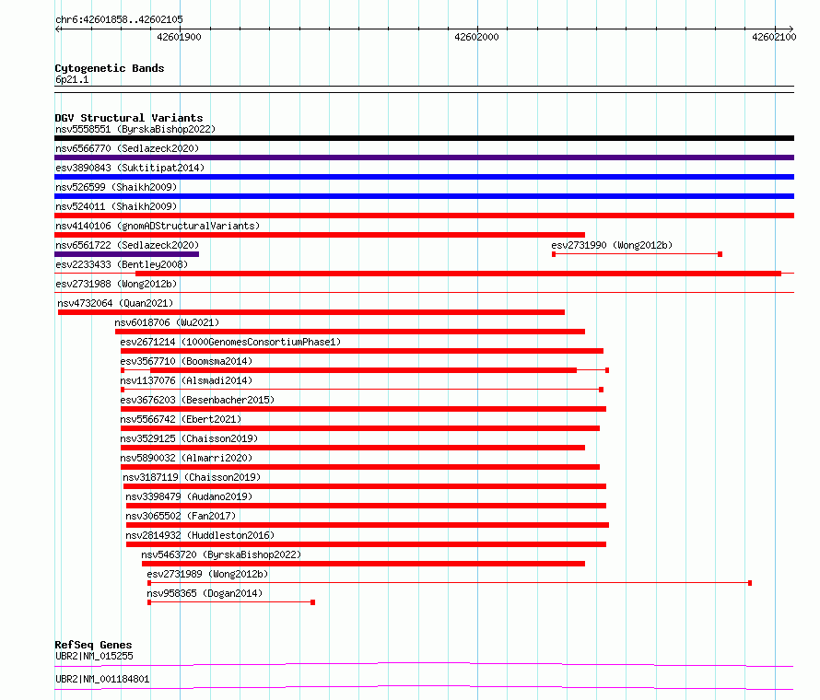This screenshot has height=700, width=820.
Task: Click the thin nsv1137076 variant line
Action: [x=362, y=390]
